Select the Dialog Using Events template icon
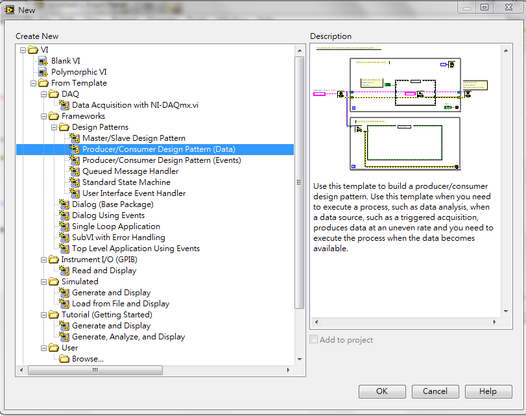Screen dimensions: 526x416 pyautogui.click(x=64, y=215)
